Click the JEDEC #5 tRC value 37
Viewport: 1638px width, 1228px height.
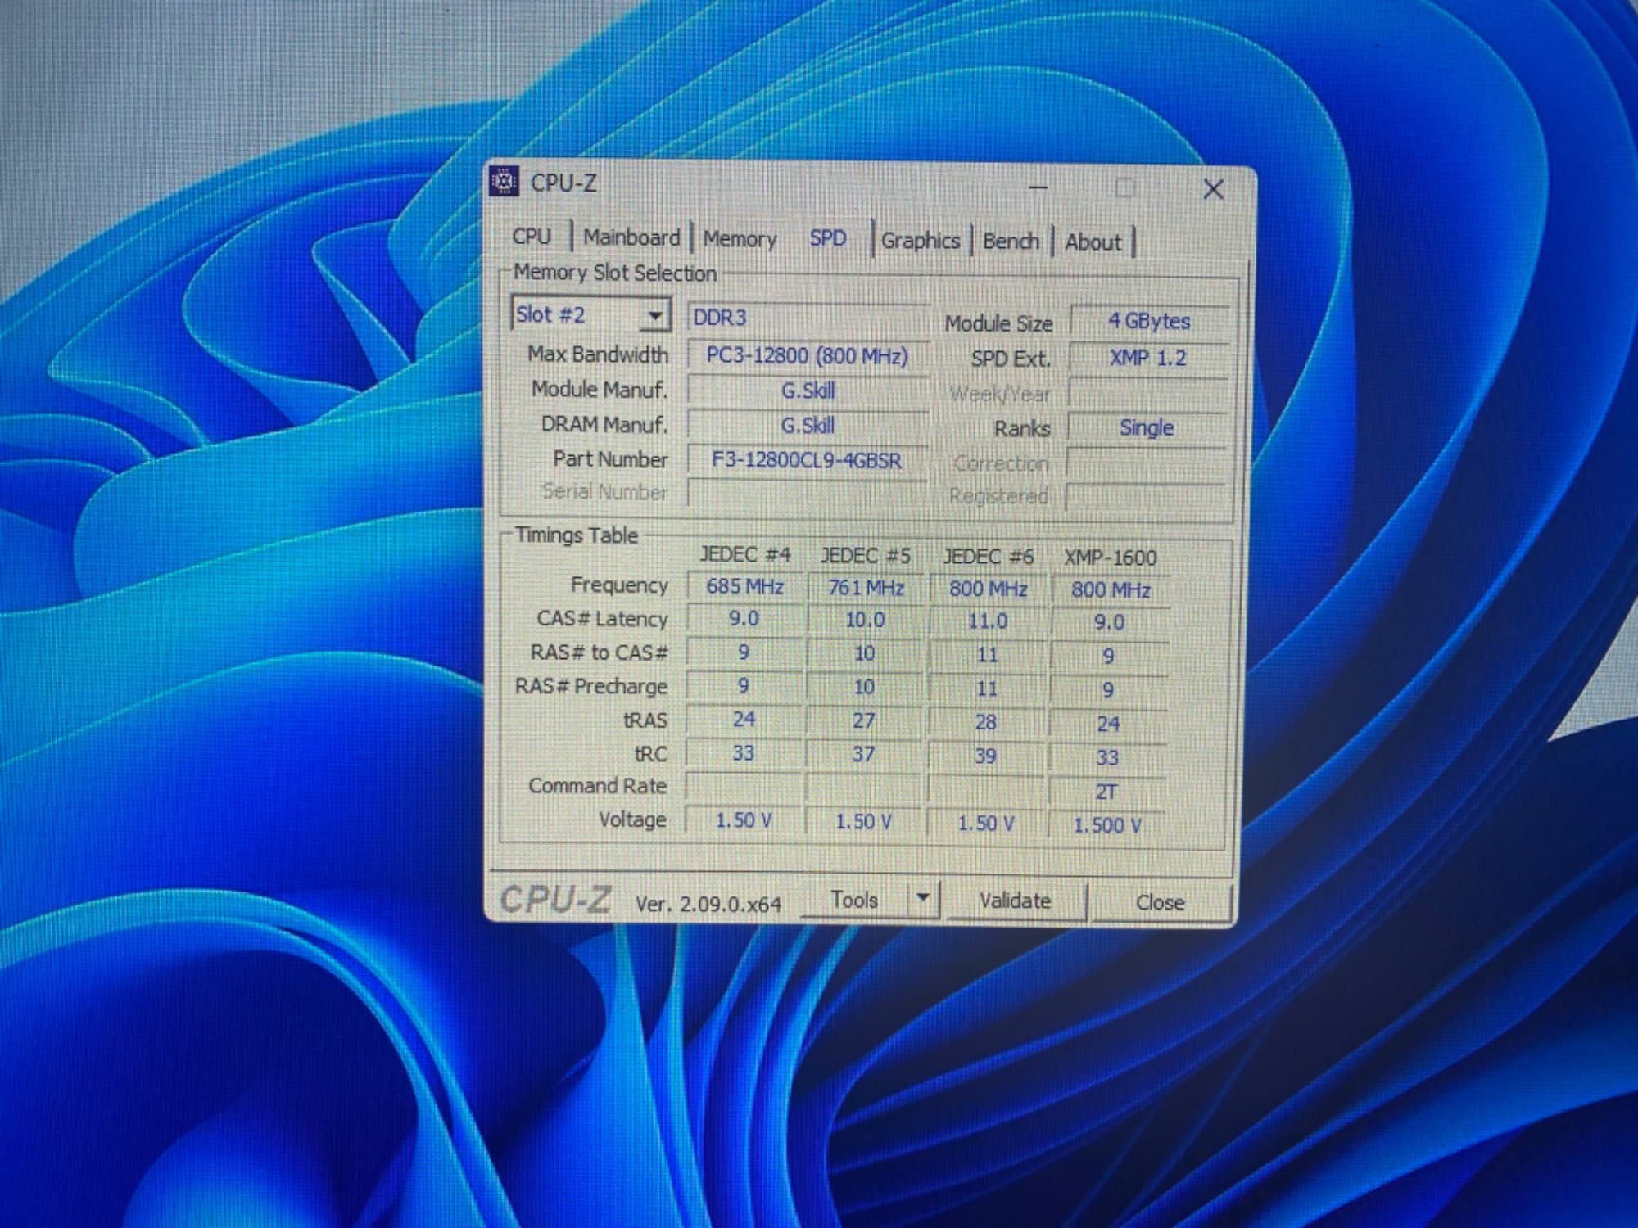pos(863,754)
